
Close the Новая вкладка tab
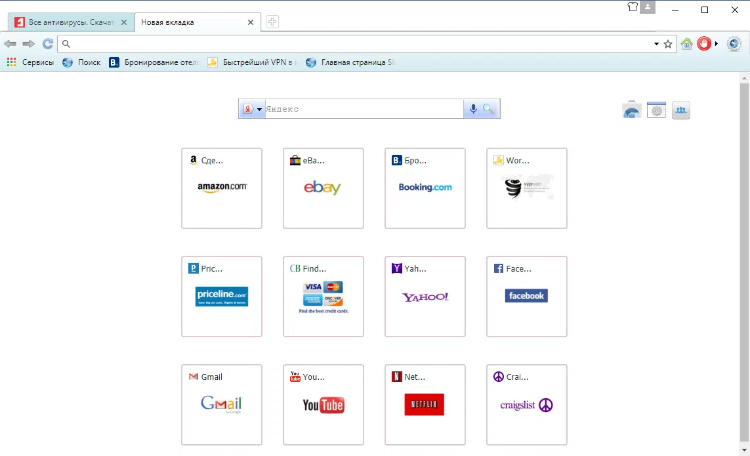tap(250, 22)
